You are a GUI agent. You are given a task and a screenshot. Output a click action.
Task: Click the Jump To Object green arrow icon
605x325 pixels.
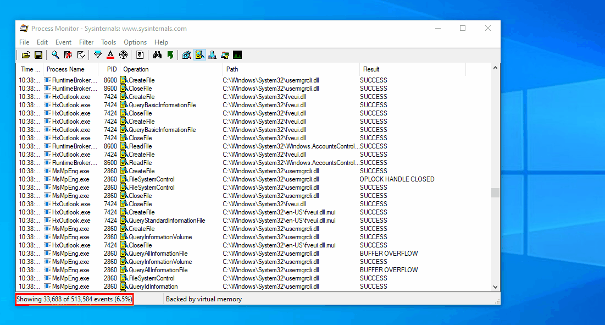pyautogui.click(x=170, y=55)
